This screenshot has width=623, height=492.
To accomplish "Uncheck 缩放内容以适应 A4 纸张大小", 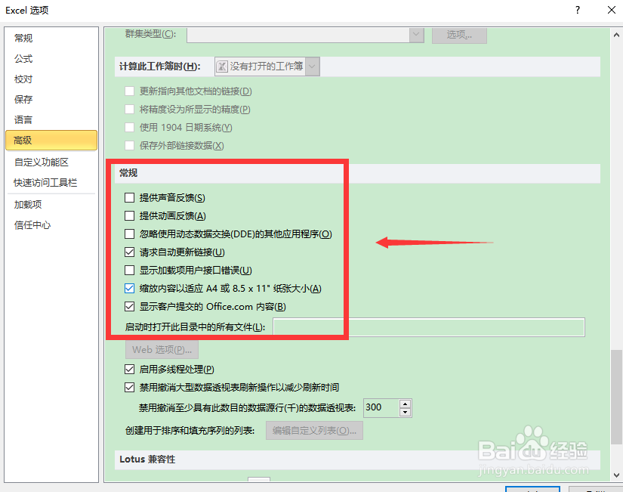I will point(128,288).
